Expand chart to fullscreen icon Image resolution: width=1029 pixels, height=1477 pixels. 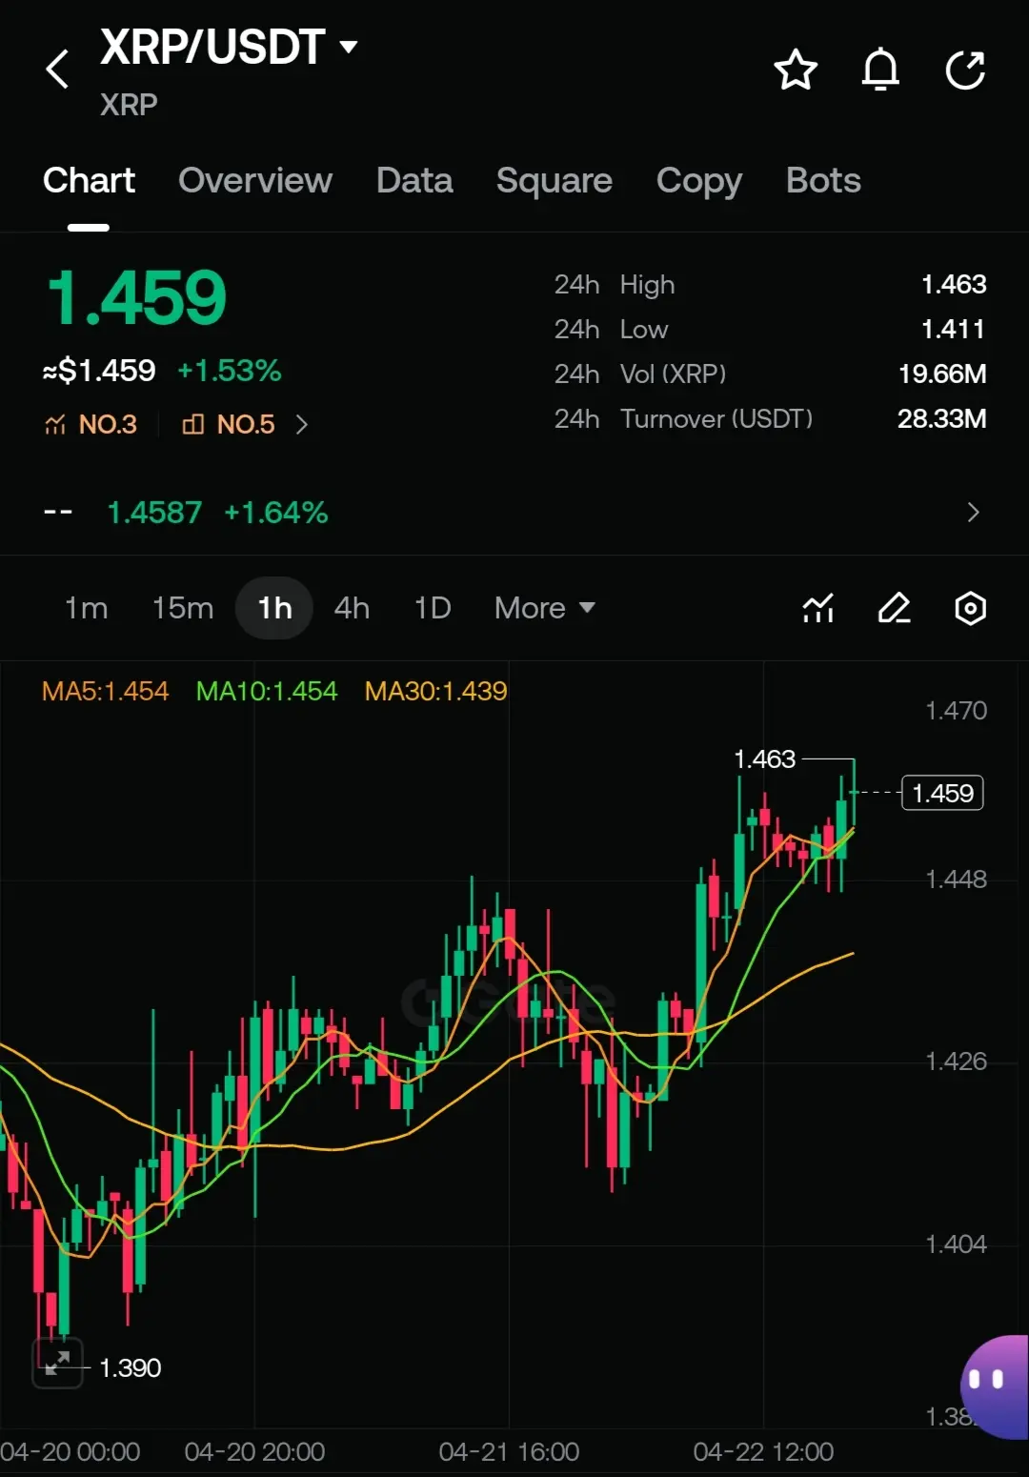point(57,1364)
